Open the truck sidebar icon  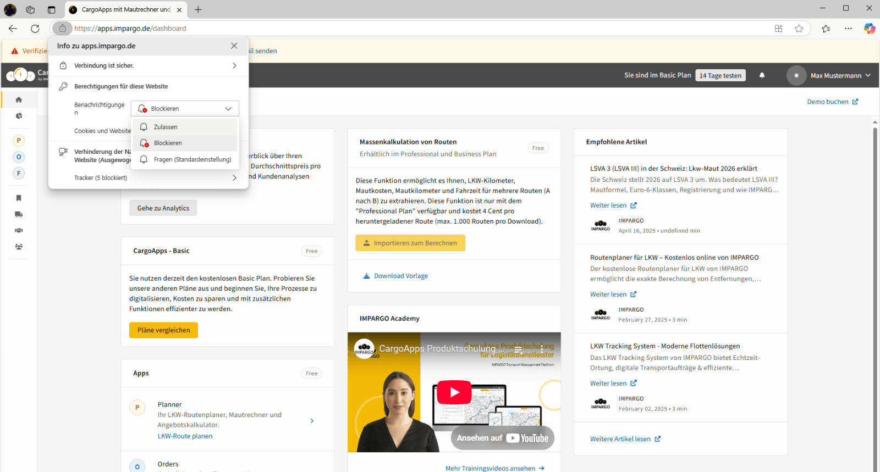coord(19,214)
